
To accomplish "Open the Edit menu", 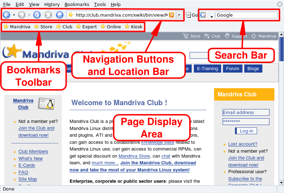I will click(x=20, y=4).
